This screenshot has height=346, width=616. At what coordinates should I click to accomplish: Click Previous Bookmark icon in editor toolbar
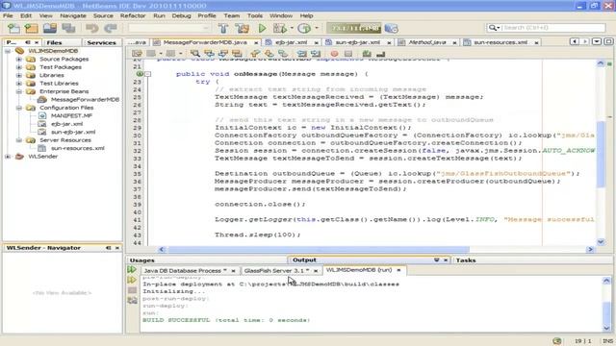(x=255, y=54)
